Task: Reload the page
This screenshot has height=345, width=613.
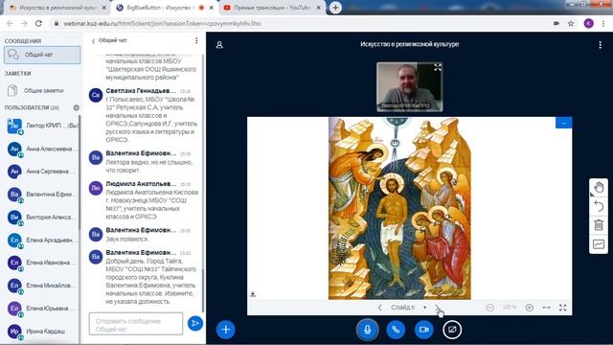Action: (x=38, y=23)
